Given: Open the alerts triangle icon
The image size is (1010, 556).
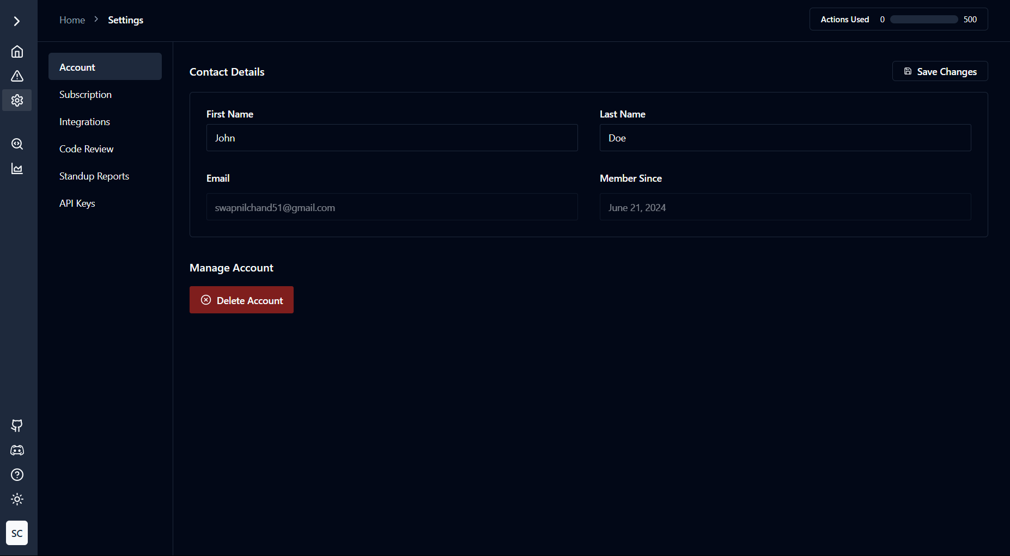Looking at the screenshot, I should tap(17, 76).
